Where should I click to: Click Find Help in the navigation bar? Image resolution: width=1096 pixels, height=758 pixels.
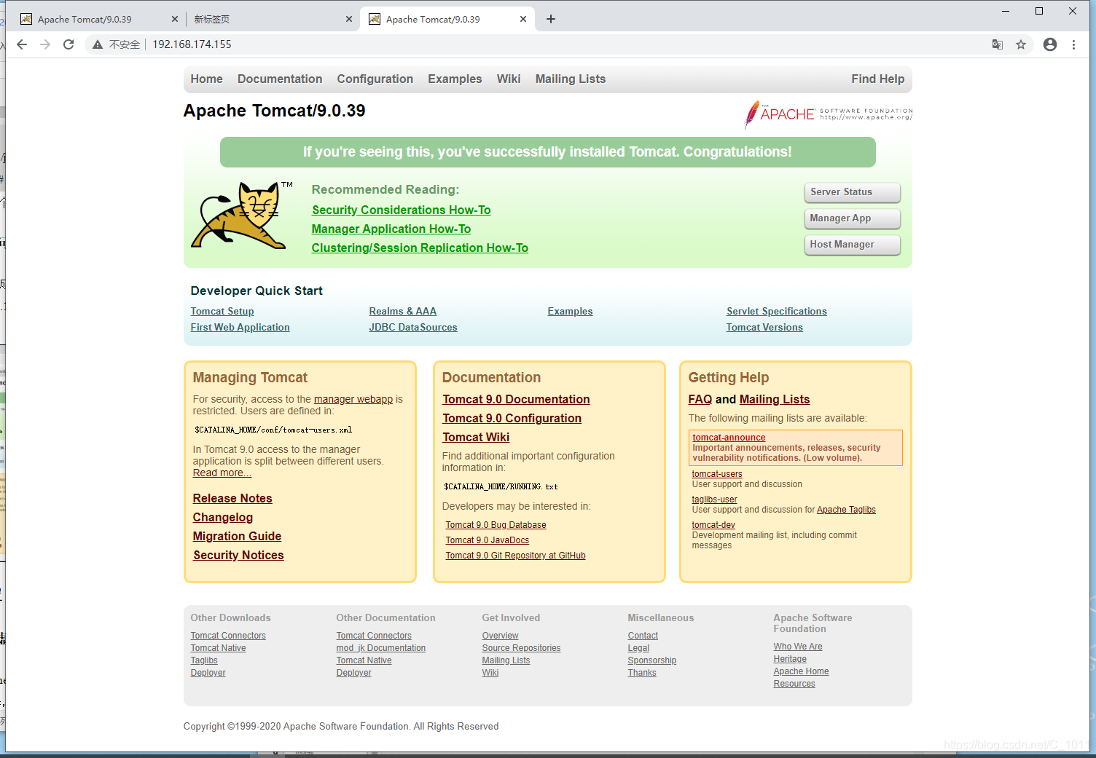pyautogui.click(x=877, y=79)
